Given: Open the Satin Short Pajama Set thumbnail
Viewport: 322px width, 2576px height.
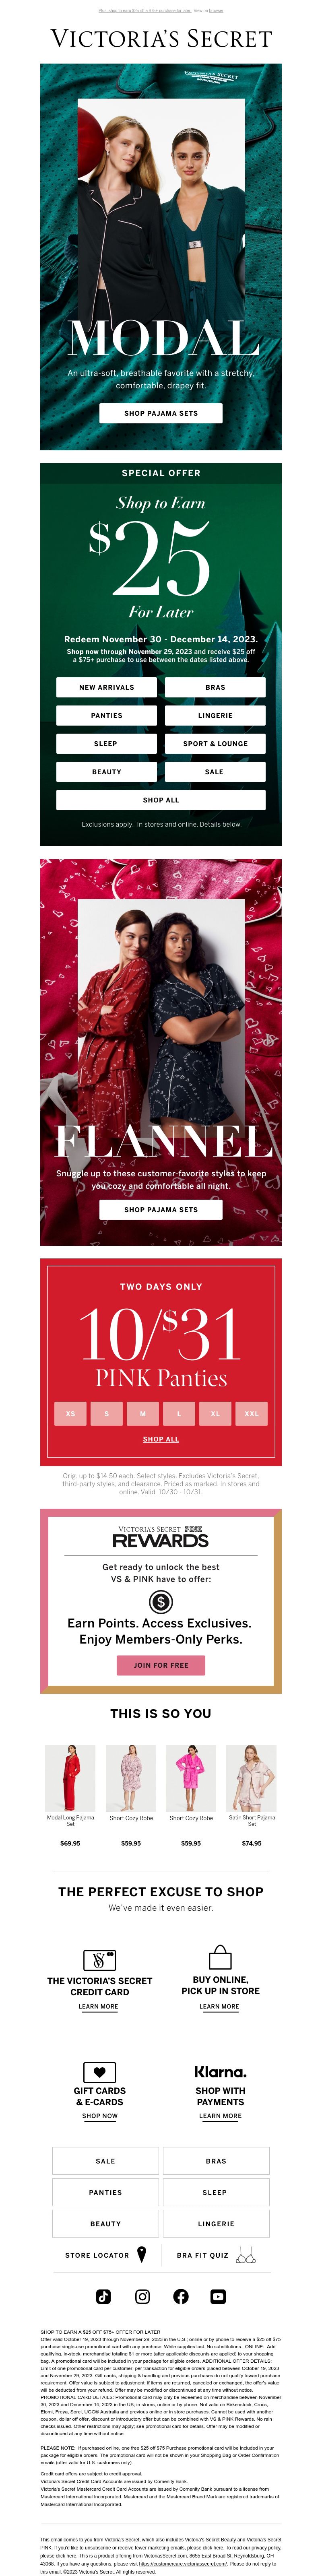Looking at the screenshot, I should click(252, 1778).
